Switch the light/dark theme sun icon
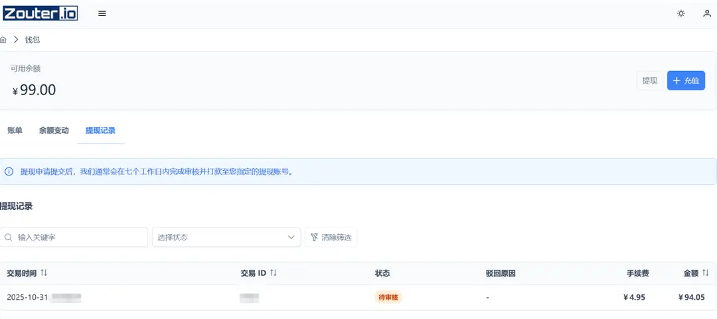The width and height of the screenshot is (717, 319). (x=680, y=13)
